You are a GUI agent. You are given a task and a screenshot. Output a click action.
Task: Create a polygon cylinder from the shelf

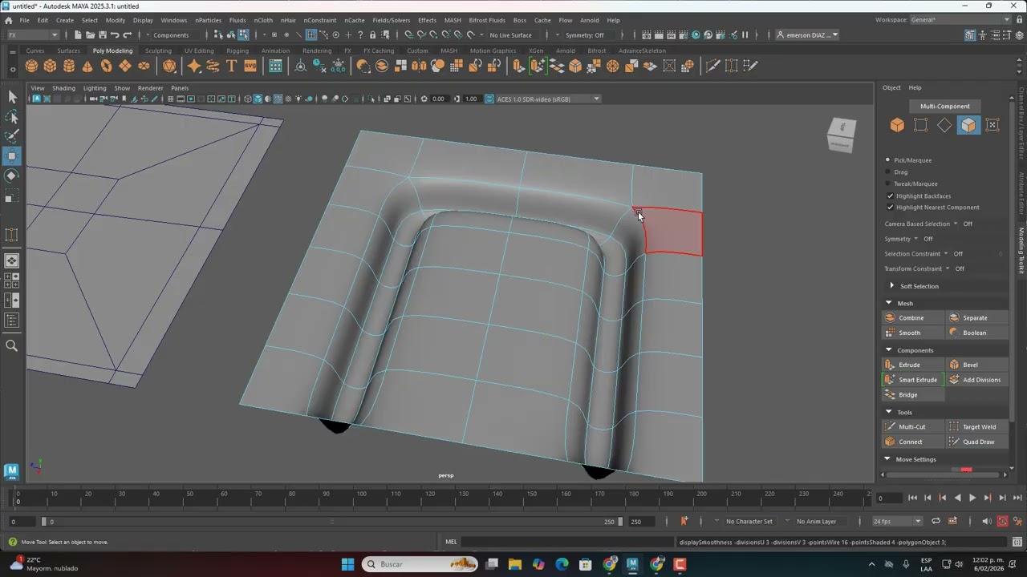pos(69,66)
